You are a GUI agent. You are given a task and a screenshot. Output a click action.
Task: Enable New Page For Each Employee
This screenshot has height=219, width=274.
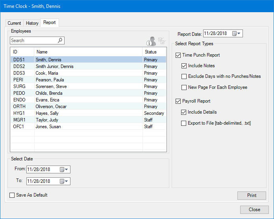point(184,87)
